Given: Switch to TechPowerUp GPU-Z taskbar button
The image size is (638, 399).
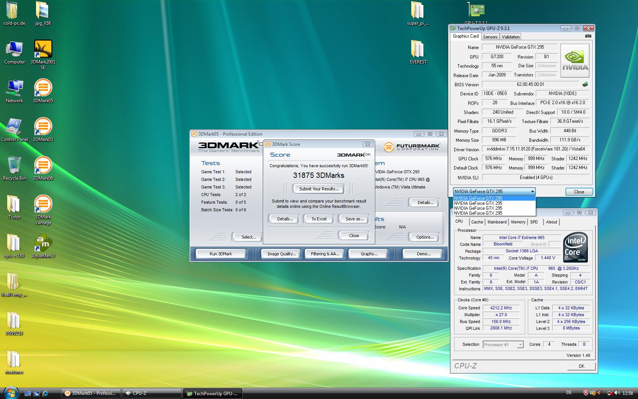Looking at the screenshot, I should (x=213, y=393).
